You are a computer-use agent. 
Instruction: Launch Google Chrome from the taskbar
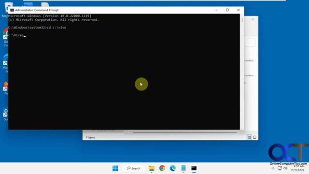point(162,168)
